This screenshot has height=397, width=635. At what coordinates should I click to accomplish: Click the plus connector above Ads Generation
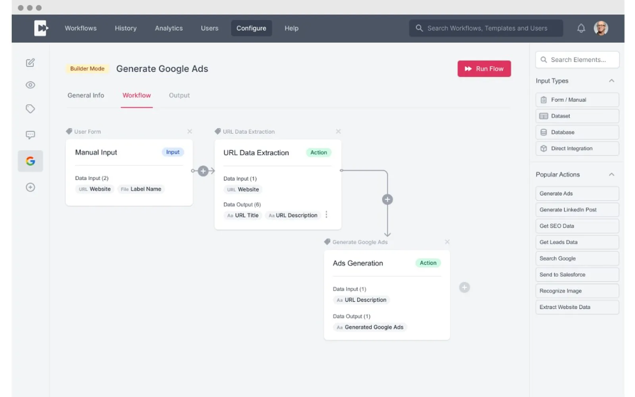387,199
